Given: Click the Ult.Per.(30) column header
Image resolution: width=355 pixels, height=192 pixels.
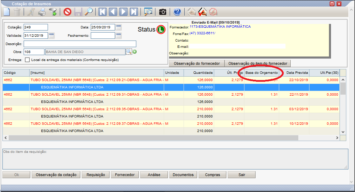Looking at the screenshot, I should (x=324, y=73).
